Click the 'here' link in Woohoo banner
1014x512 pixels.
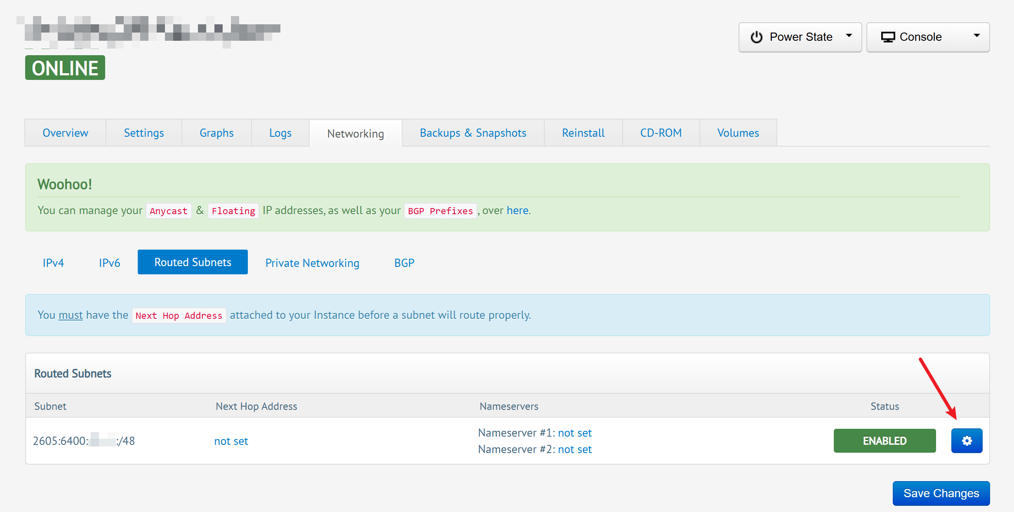click(x=517, y=210)
